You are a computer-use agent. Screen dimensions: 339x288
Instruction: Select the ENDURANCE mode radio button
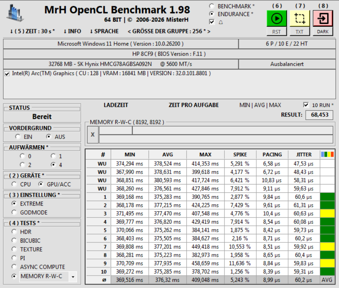pyautogui.click(x=212, y=14)
